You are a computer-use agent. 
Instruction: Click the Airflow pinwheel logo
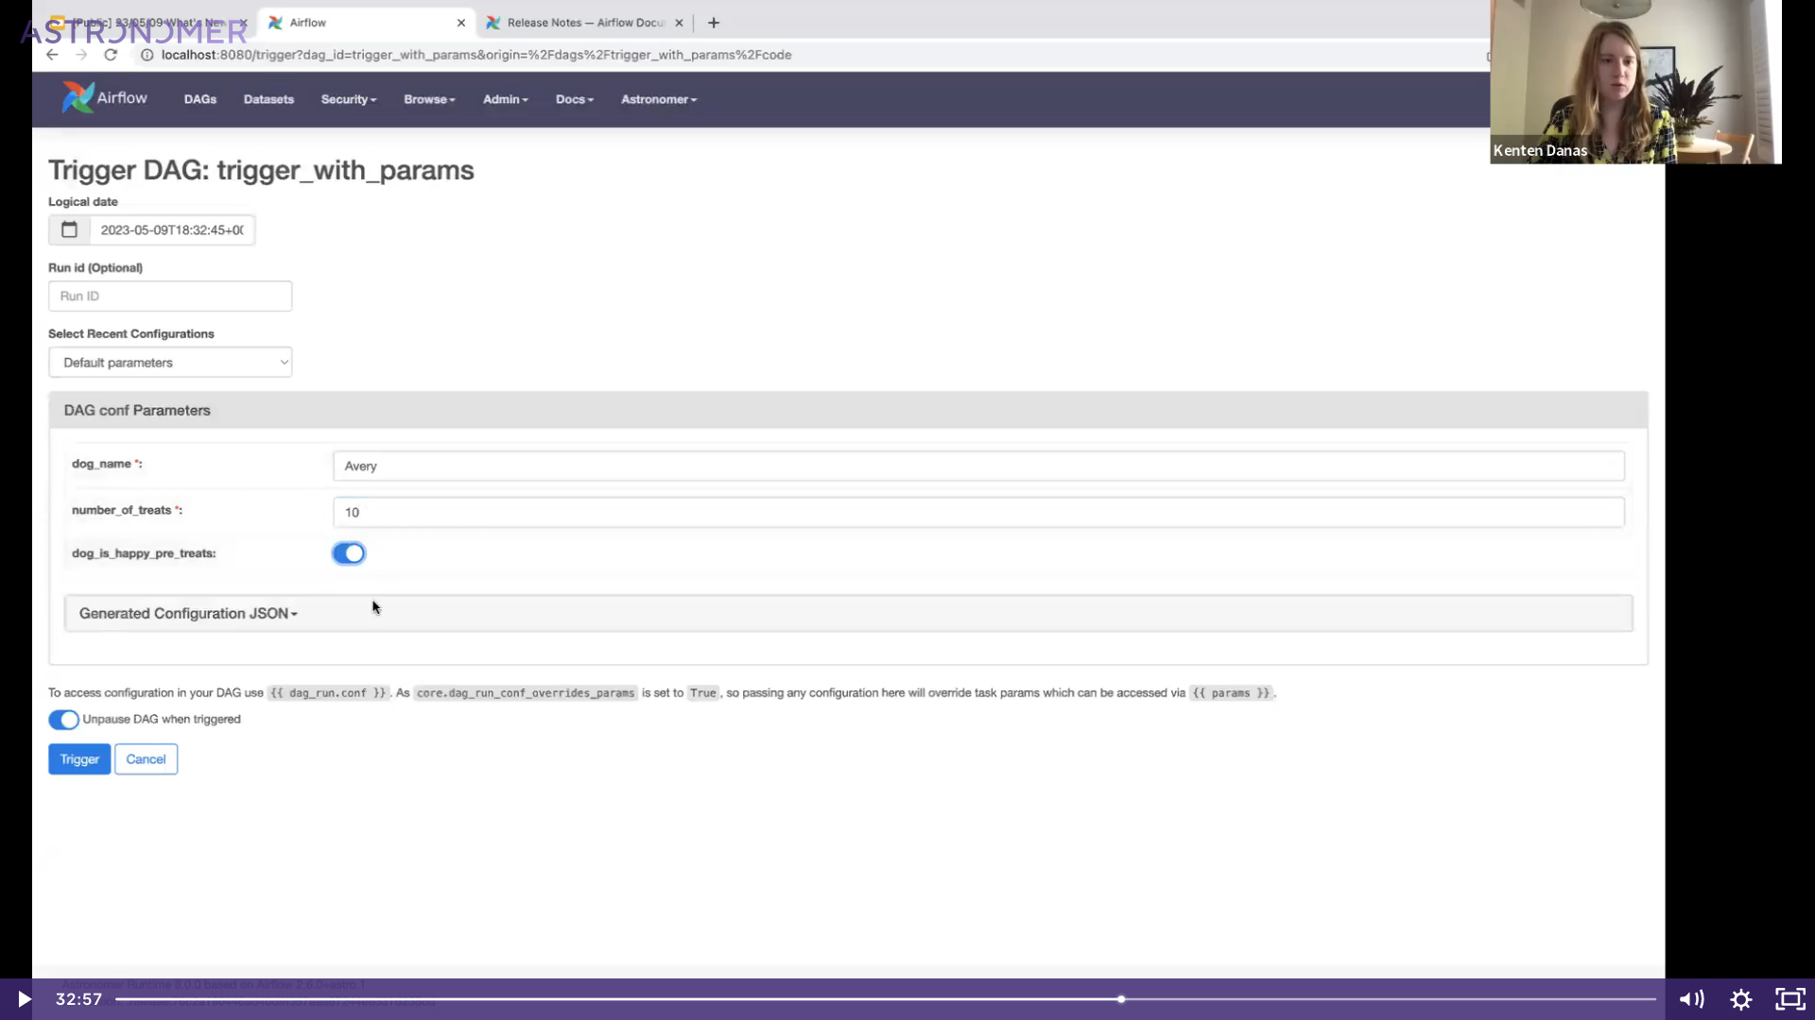78,97
